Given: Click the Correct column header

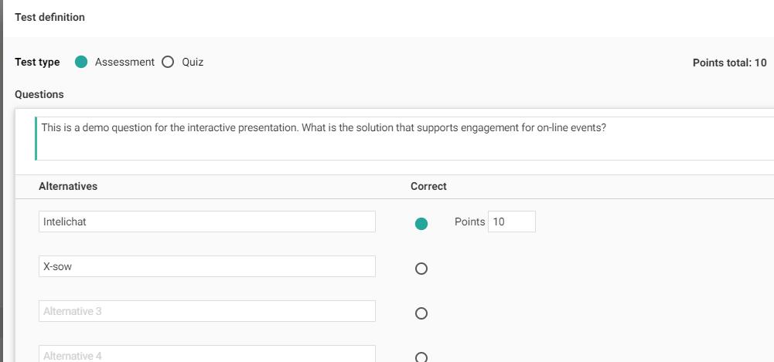Looking at the screenshot, I should coord(428,186).
